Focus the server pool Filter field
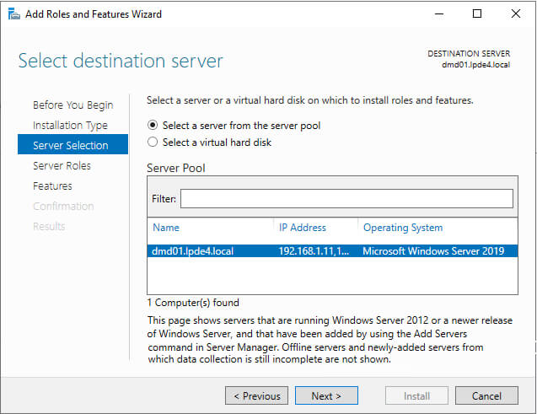 click(x=346, y=199)
